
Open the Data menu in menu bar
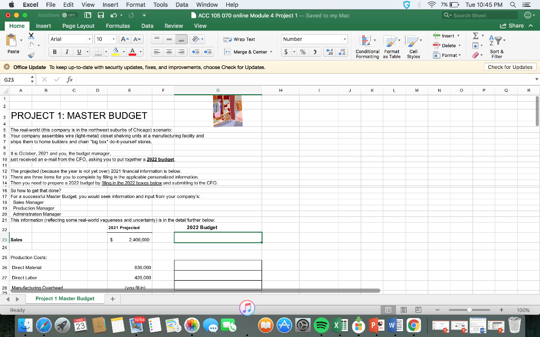coord(181,4)
